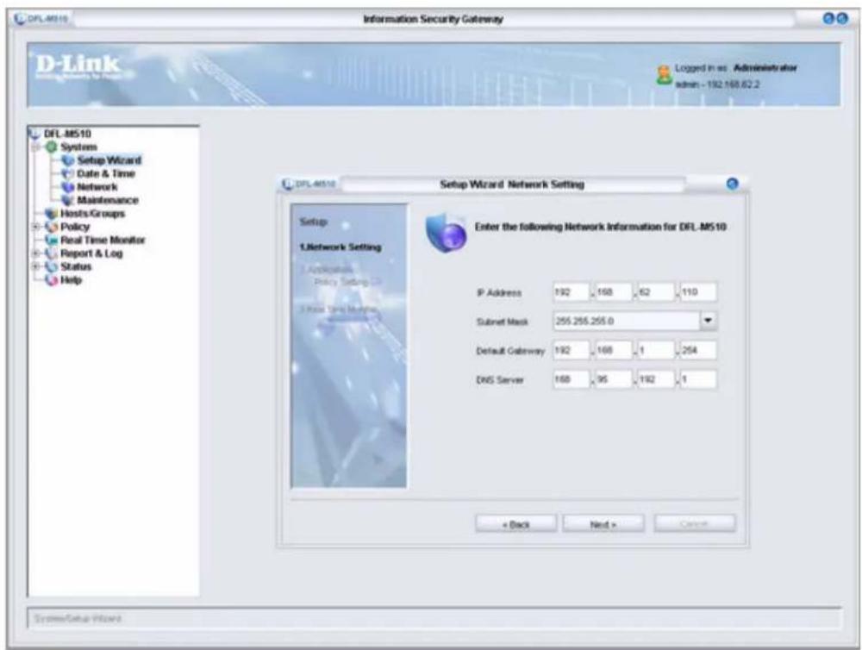This screenshot has height=650, width=862.
Task: Select Real Time Monitor in the tree
Action: (x=103, y=241)
